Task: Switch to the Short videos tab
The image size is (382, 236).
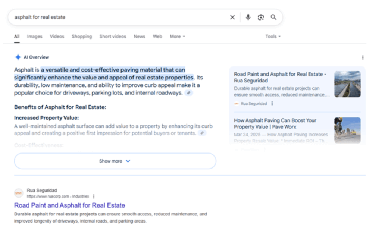Action: click(113, 36)
